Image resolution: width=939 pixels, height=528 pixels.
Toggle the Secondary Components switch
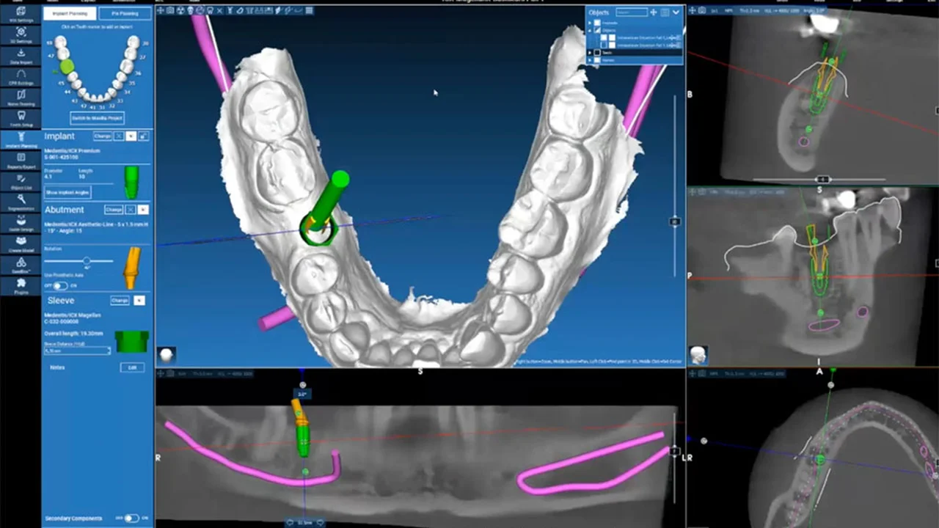[131, 518]
